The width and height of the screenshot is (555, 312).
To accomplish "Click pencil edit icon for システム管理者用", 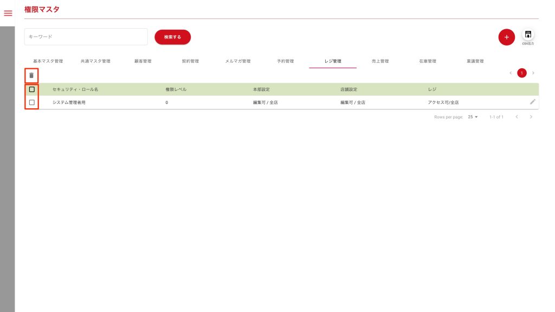I will click(x=532, y=102).
